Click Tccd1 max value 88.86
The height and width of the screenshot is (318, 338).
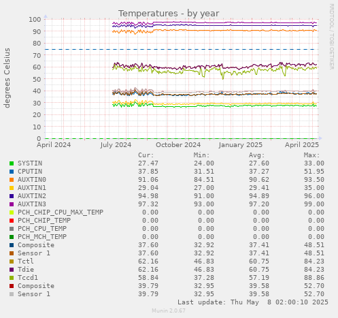(314, 278)
